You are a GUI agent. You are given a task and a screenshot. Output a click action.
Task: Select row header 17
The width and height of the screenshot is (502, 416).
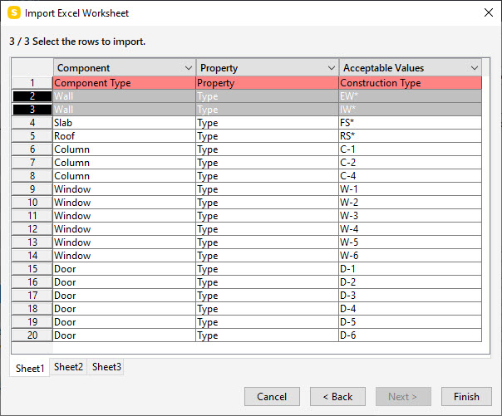point(32,296)
